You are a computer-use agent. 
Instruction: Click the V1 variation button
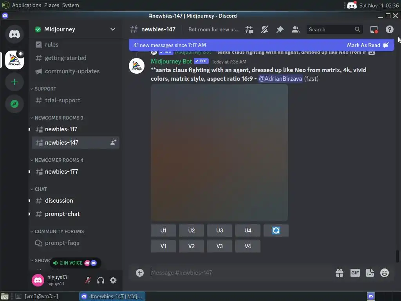[163, 246]
